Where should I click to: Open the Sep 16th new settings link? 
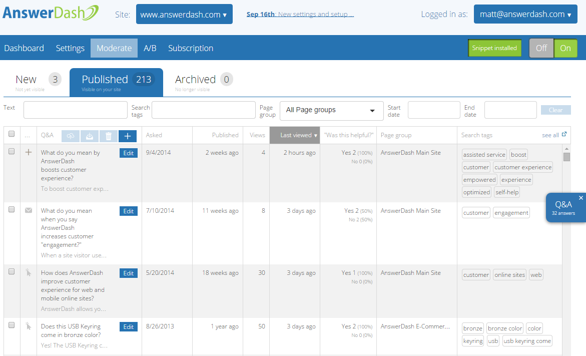[x=300, y=14]
